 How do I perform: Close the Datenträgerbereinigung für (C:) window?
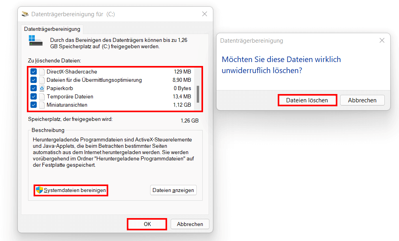coord(205,14)
